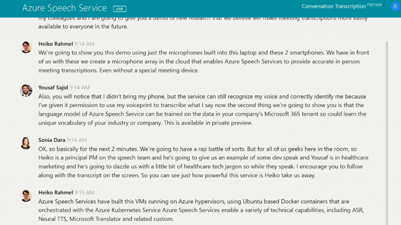Click Yousaf's voiceprint message paragraph
This screenshot has height=225, width=401.
tap(202, 110)
